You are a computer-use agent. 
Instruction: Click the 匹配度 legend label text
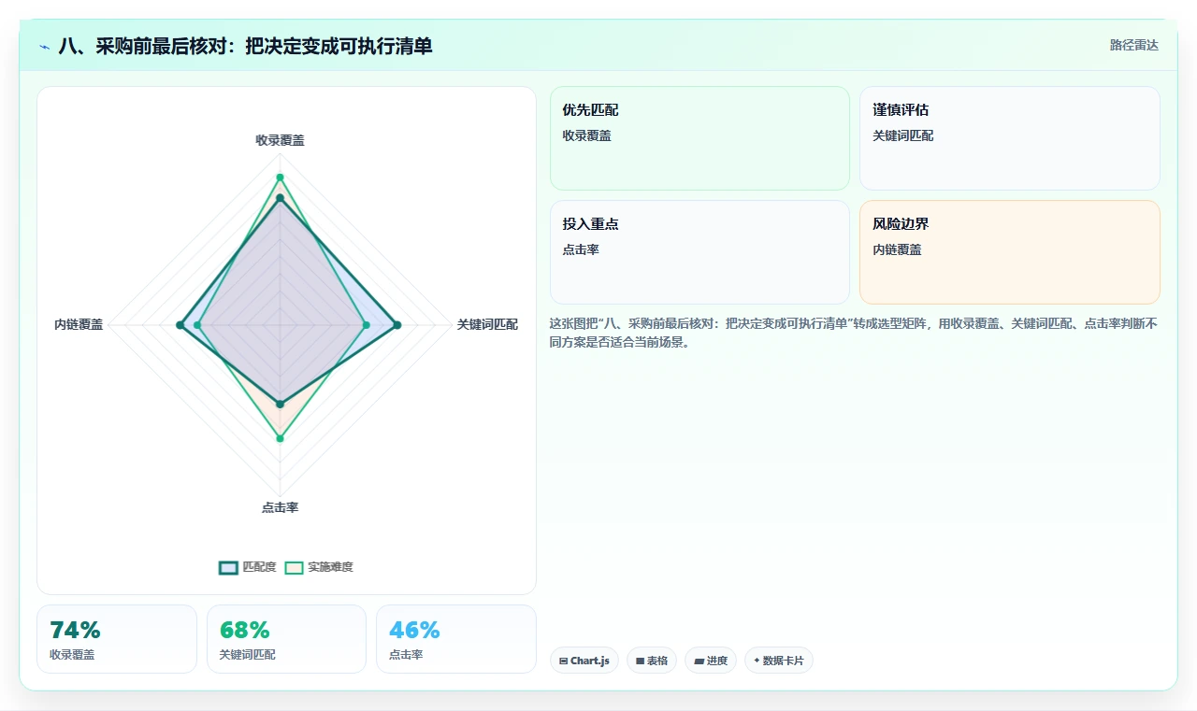[x=260, y=567]
